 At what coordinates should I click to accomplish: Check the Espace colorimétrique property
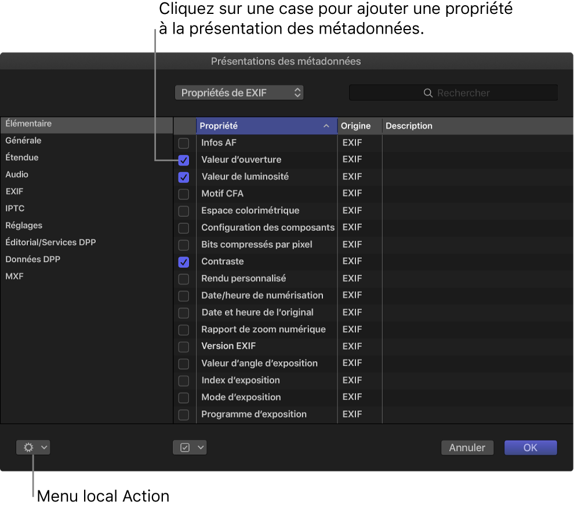184,211
